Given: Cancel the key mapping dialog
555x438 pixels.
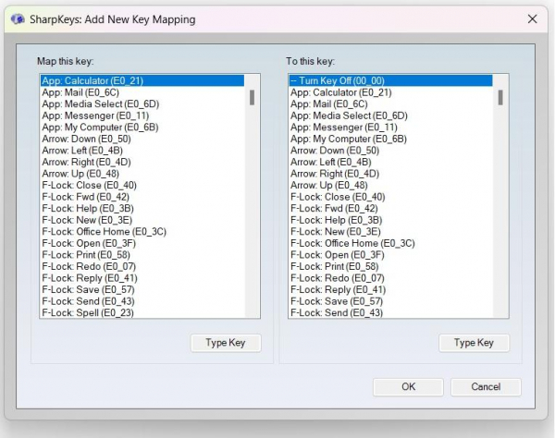Looking at the screenshot, I should point(486,387).
